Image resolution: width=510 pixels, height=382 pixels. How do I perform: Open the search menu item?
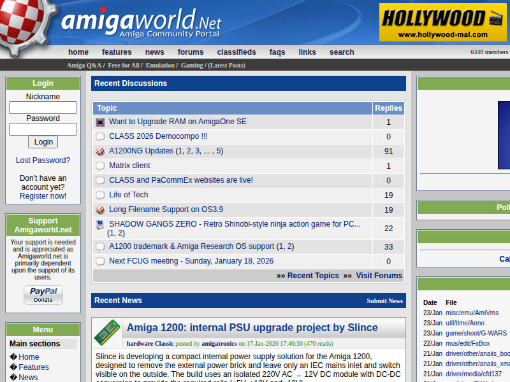[x=342, y=52]
